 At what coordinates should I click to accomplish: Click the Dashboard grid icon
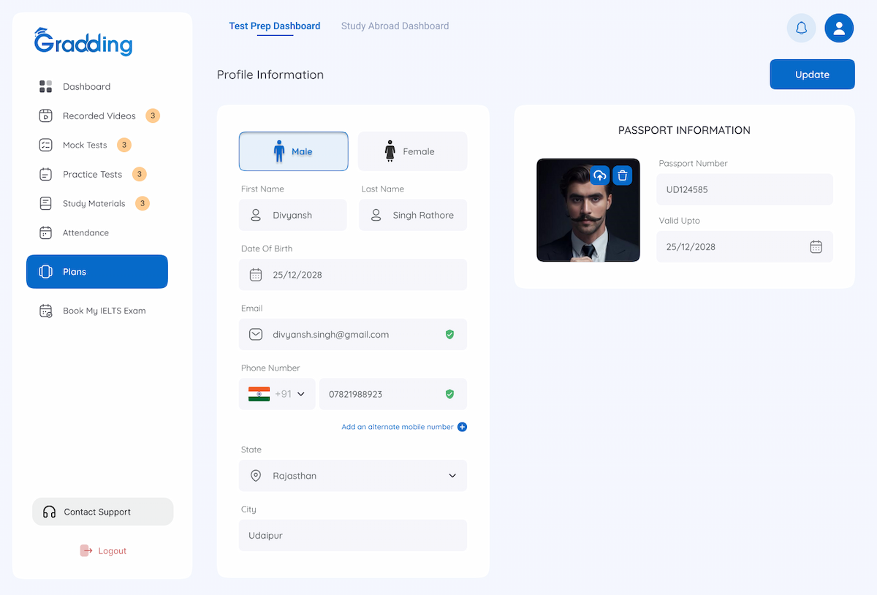pyautogui.click(x=45, y=86)
